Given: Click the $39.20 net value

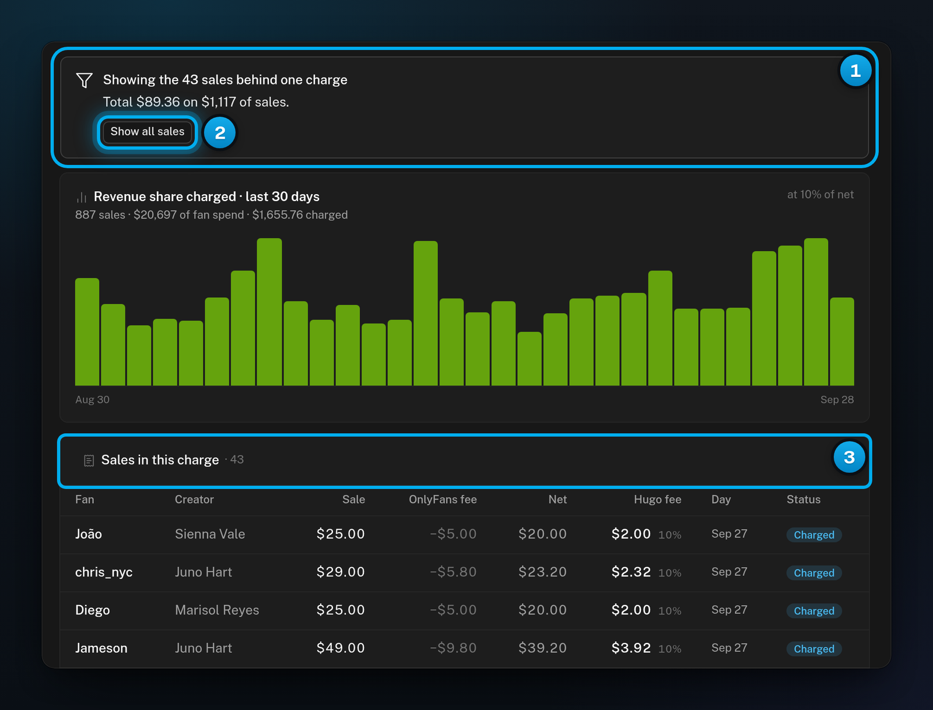Looking at the screenshot, I should pyautogui.click(x=542, y=648).
